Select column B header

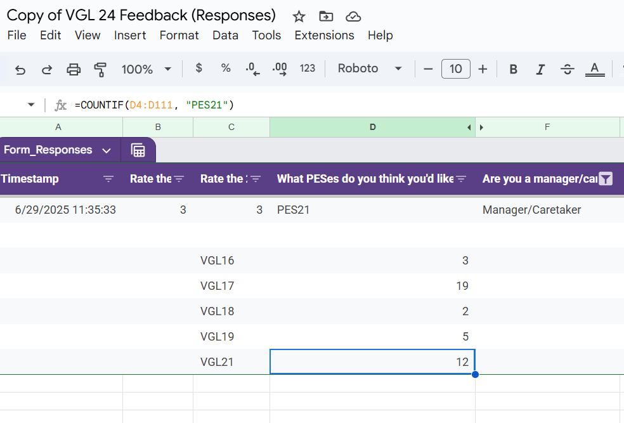[x=158, y=127]
